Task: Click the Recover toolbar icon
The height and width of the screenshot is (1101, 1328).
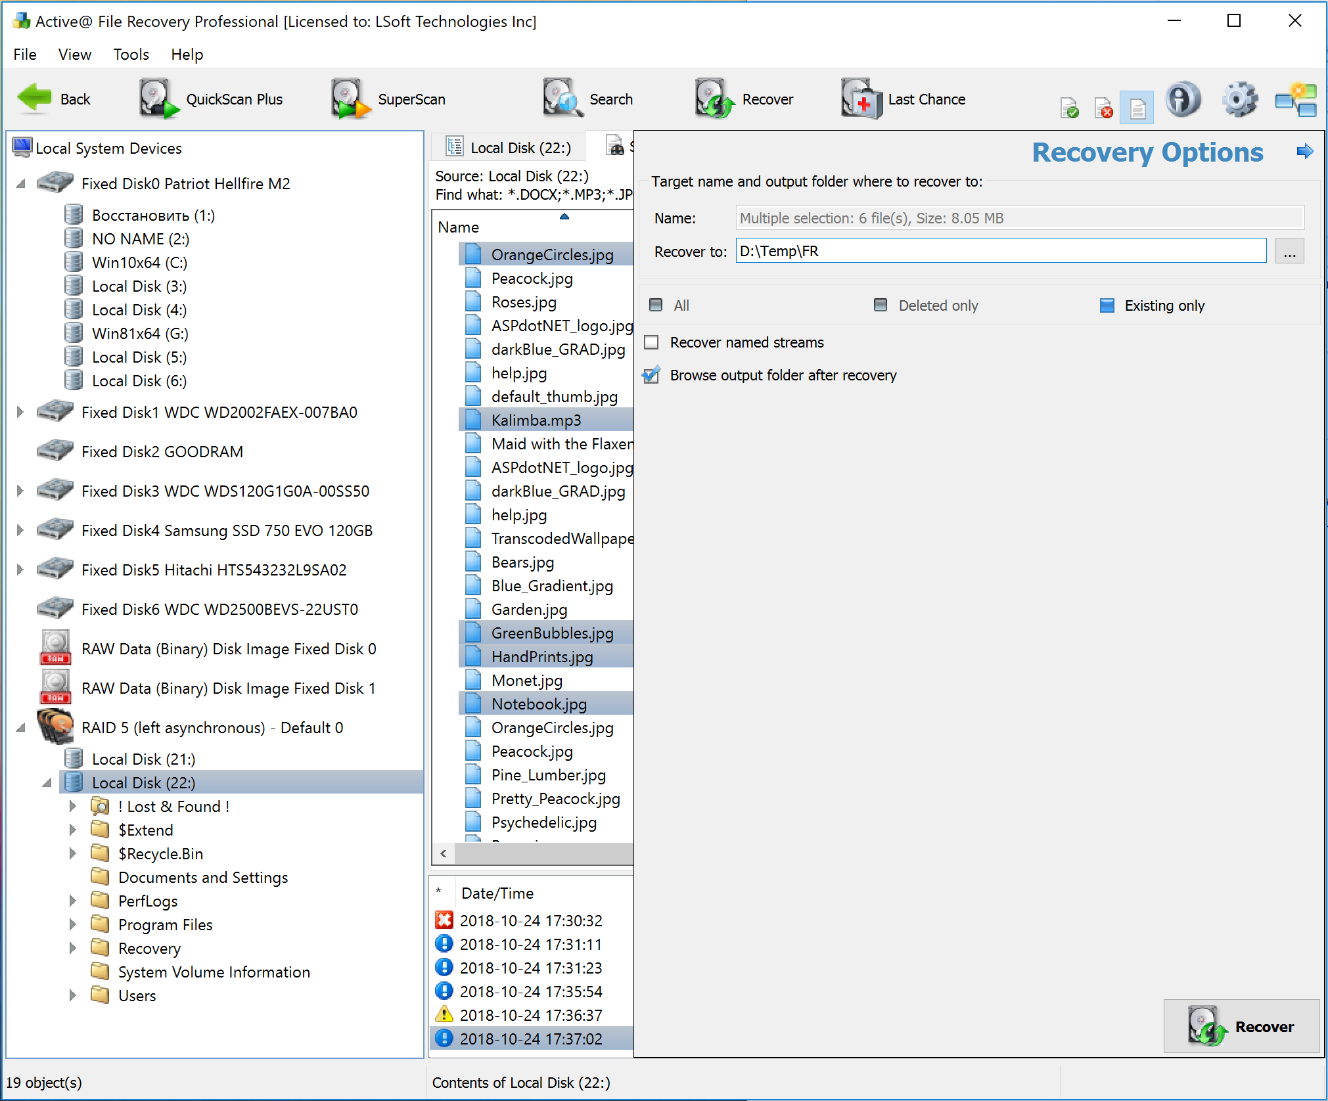Action: 714,99
